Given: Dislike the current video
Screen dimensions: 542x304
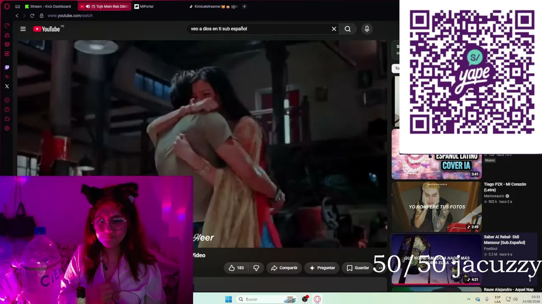Looking at the screenshot, I should [x=256, y=268].
